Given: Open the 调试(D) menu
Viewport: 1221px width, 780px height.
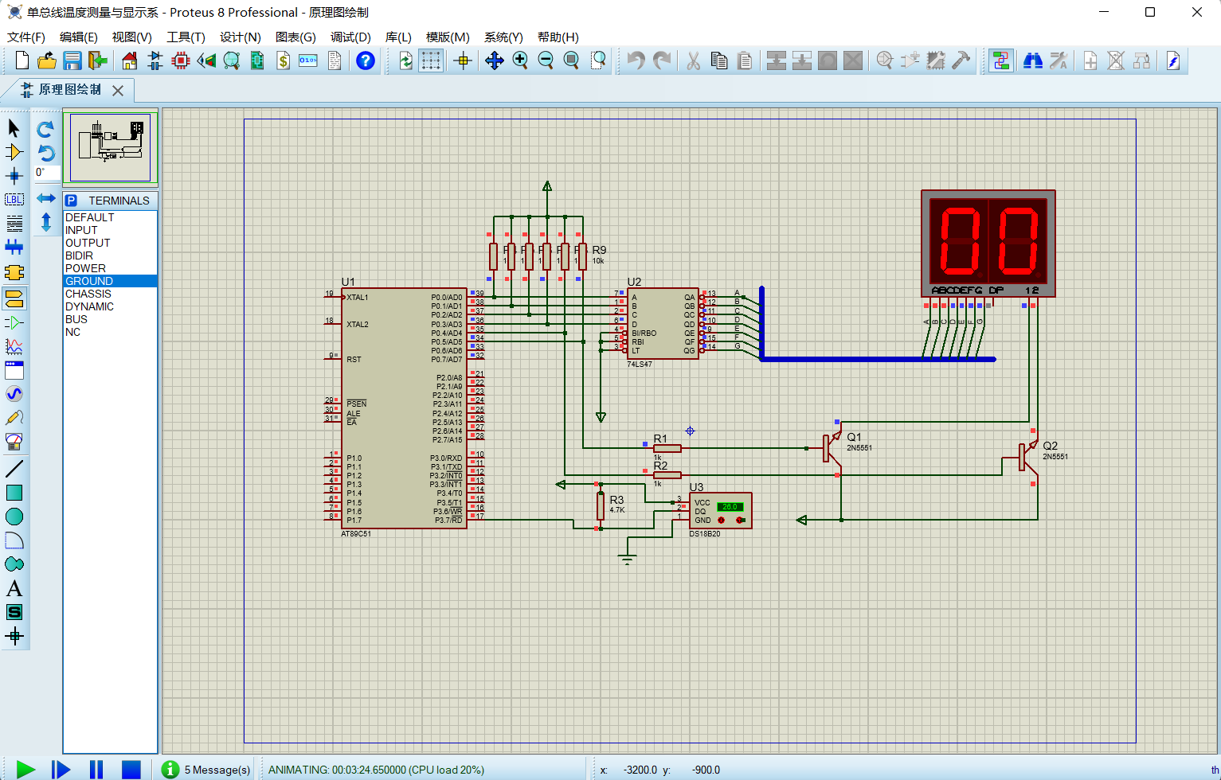Looking at the screenshot, I should click(350, 37).
